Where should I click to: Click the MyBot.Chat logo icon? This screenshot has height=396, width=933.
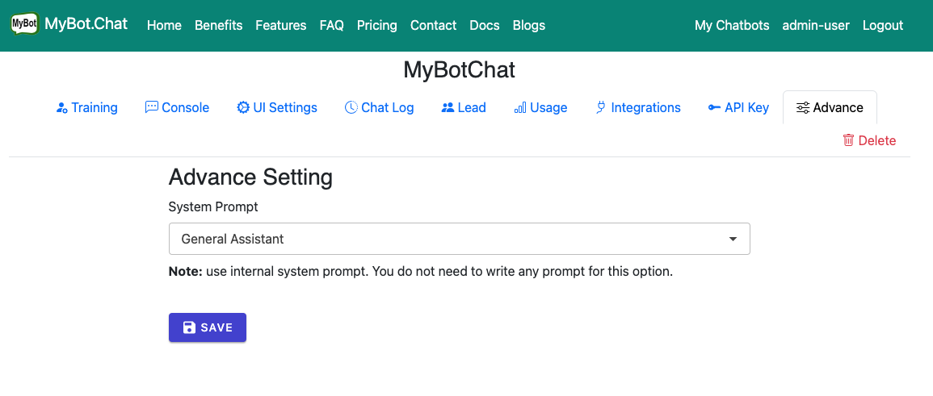pyautogui.click(x=24, y=24)
